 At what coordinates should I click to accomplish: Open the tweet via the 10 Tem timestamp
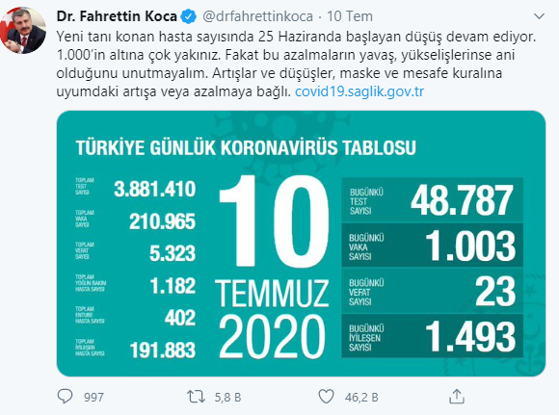click(x=350, y=16)
